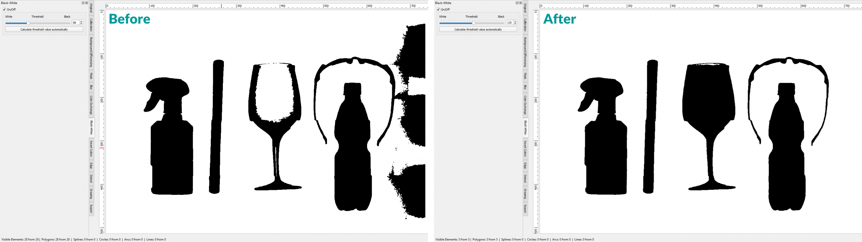Click the float panel icon in the After panel
Image resolution: width=862 pixels, height=242 pixels.
click(x=517, y=3)
